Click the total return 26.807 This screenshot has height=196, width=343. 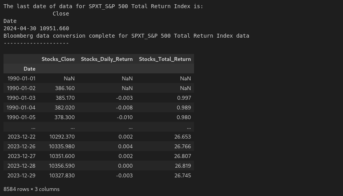pyautogui.click(x=183, y=156)
